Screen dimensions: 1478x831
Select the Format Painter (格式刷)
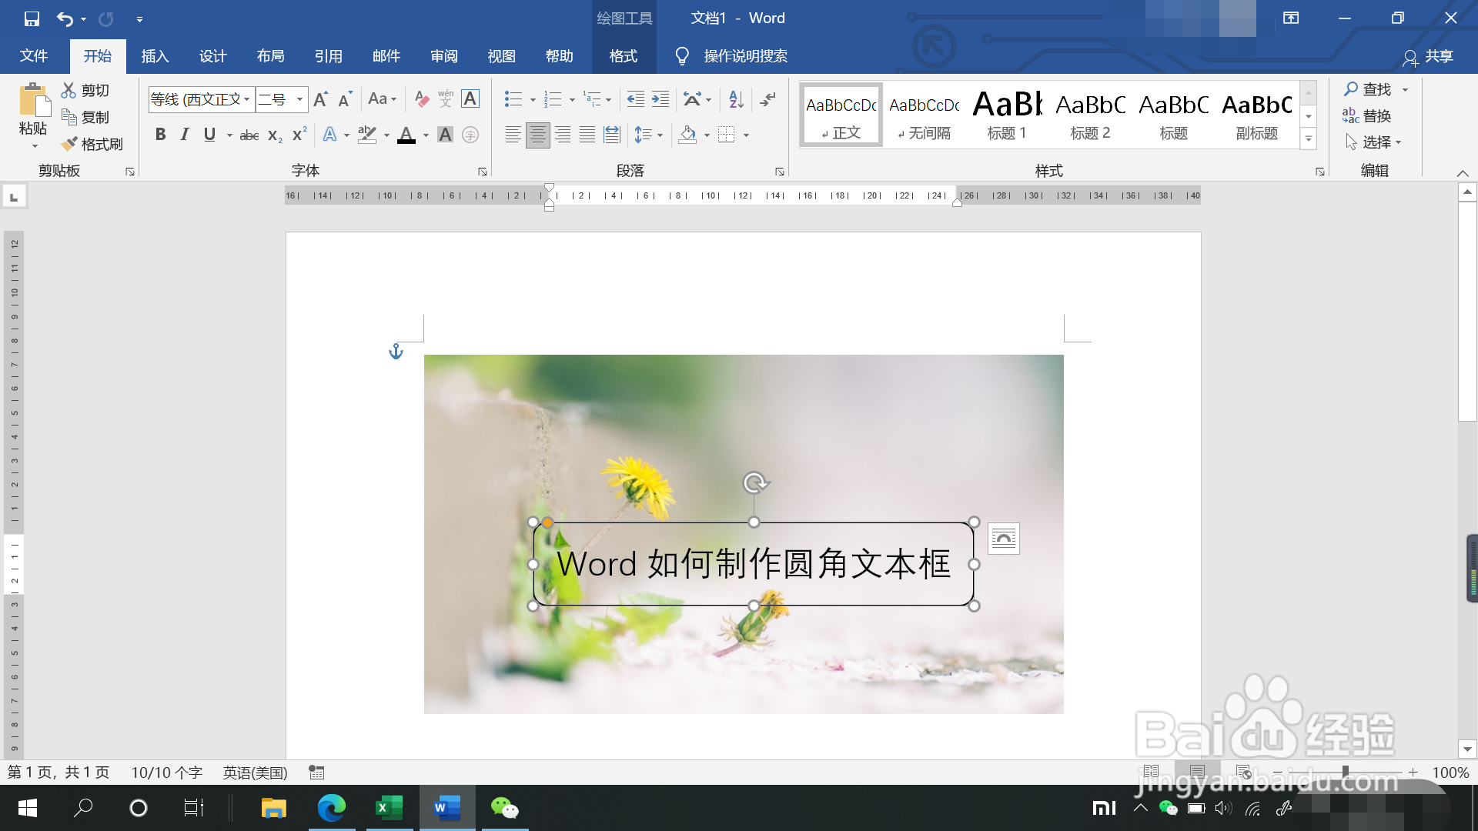coord(92,144)
